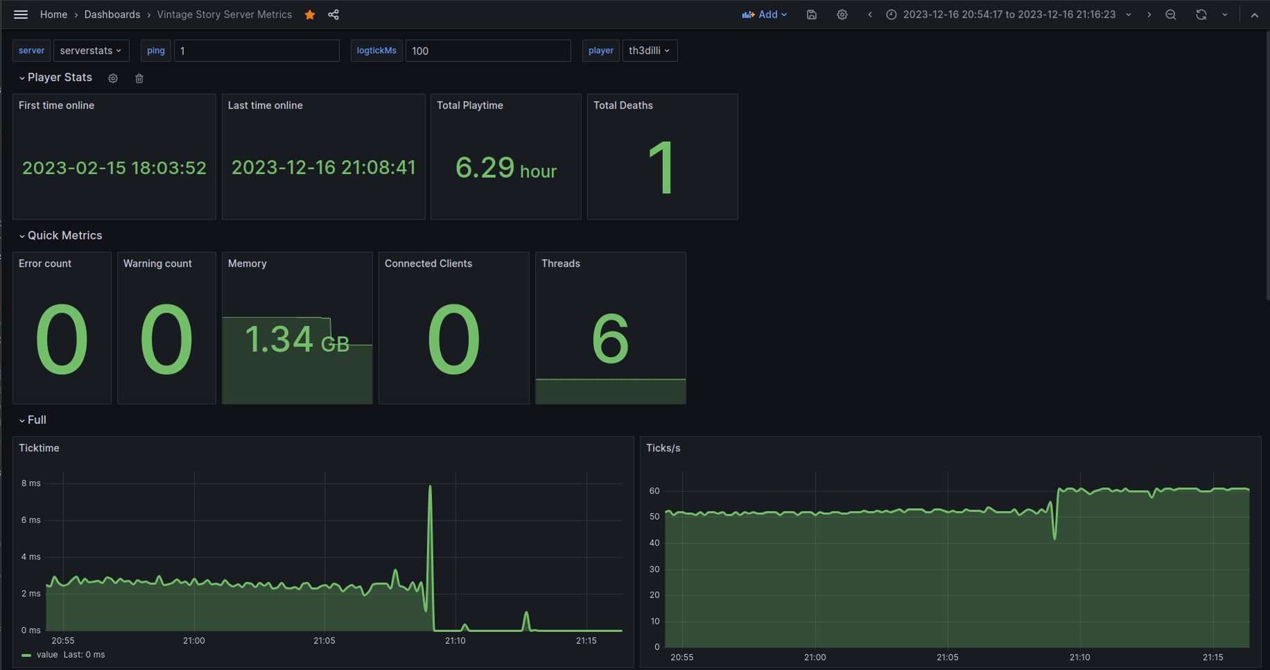This screenshot has height=670, width=1270.
Task: Open the auto-refresh interval dropdown
Action: pos(1225,15)
